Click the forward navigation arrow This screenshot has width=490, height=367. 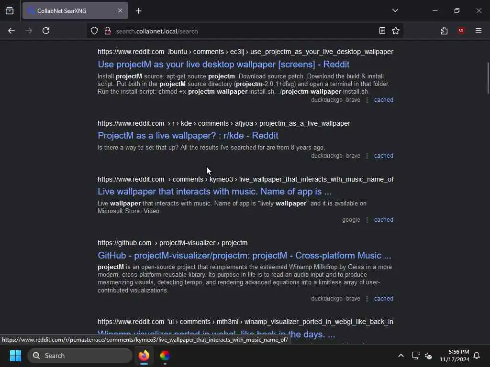(x=29, y=31)
